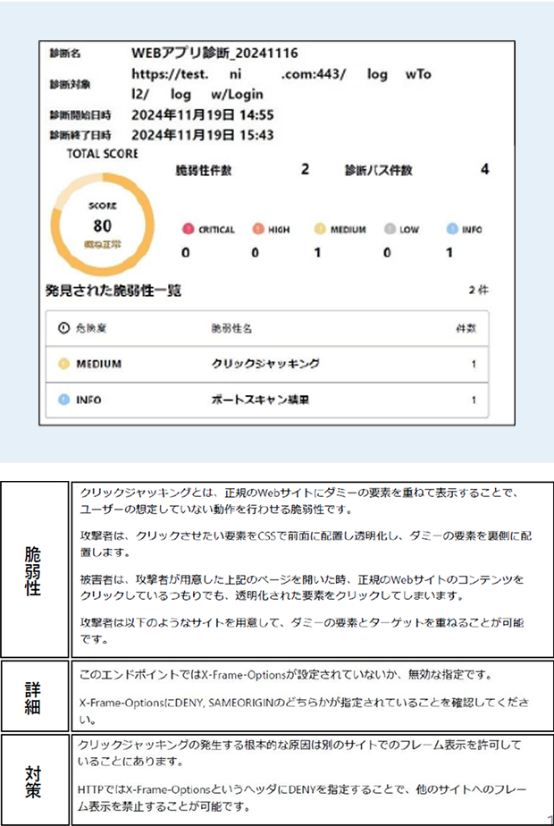Click the yellow icon in クリックジャッキング row
Viewport: 554px width, 826px height.
[x=63, y=364]
